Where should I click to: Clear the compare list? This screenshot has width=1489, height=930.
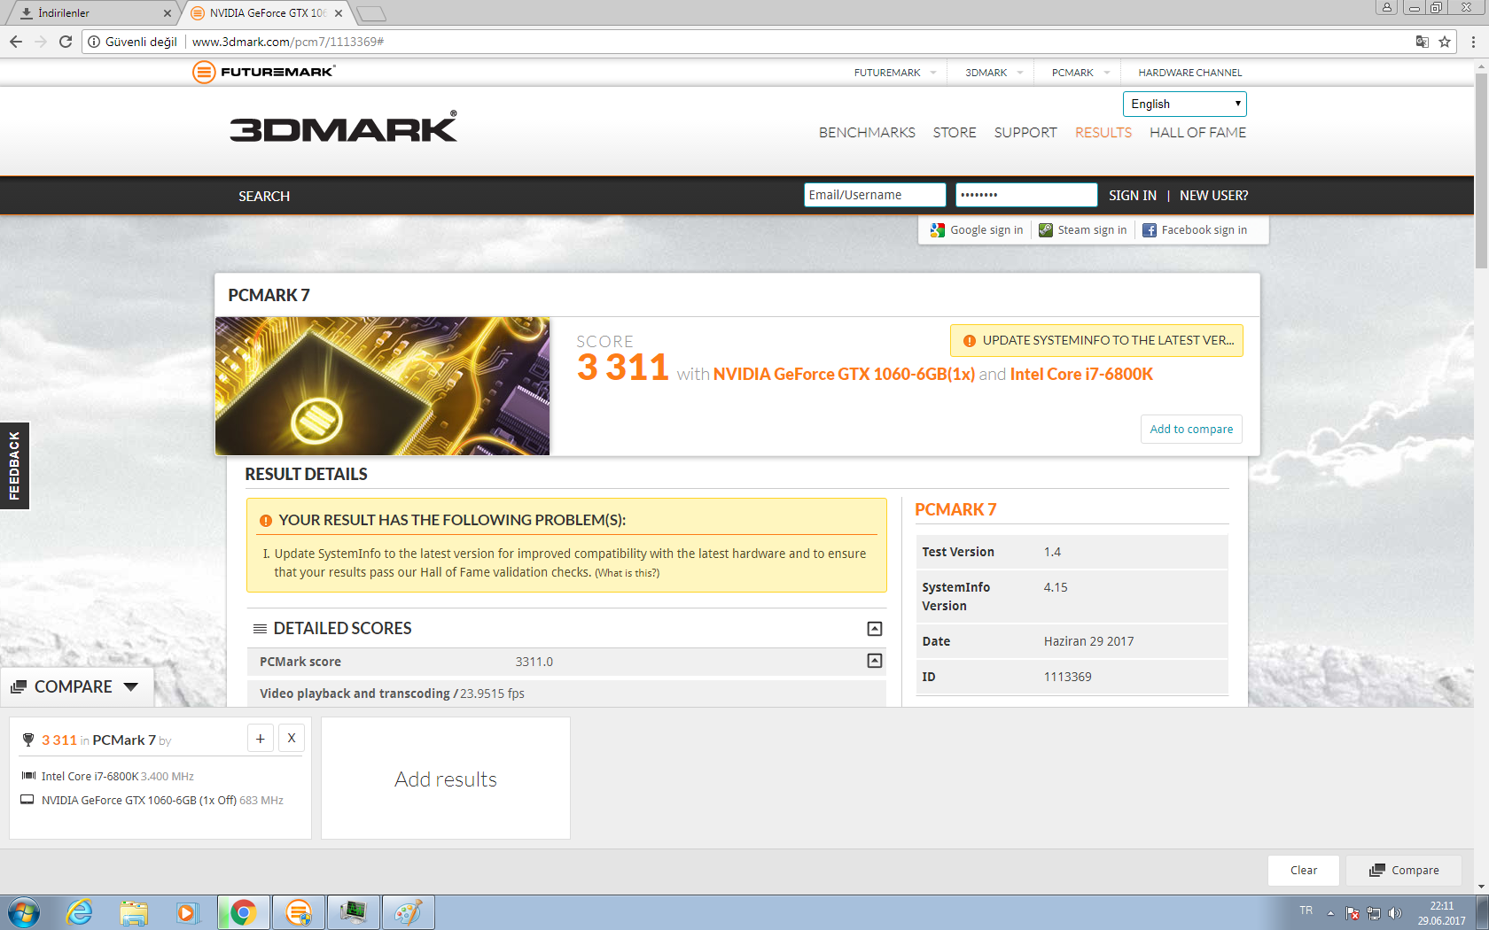(1304, 871)
